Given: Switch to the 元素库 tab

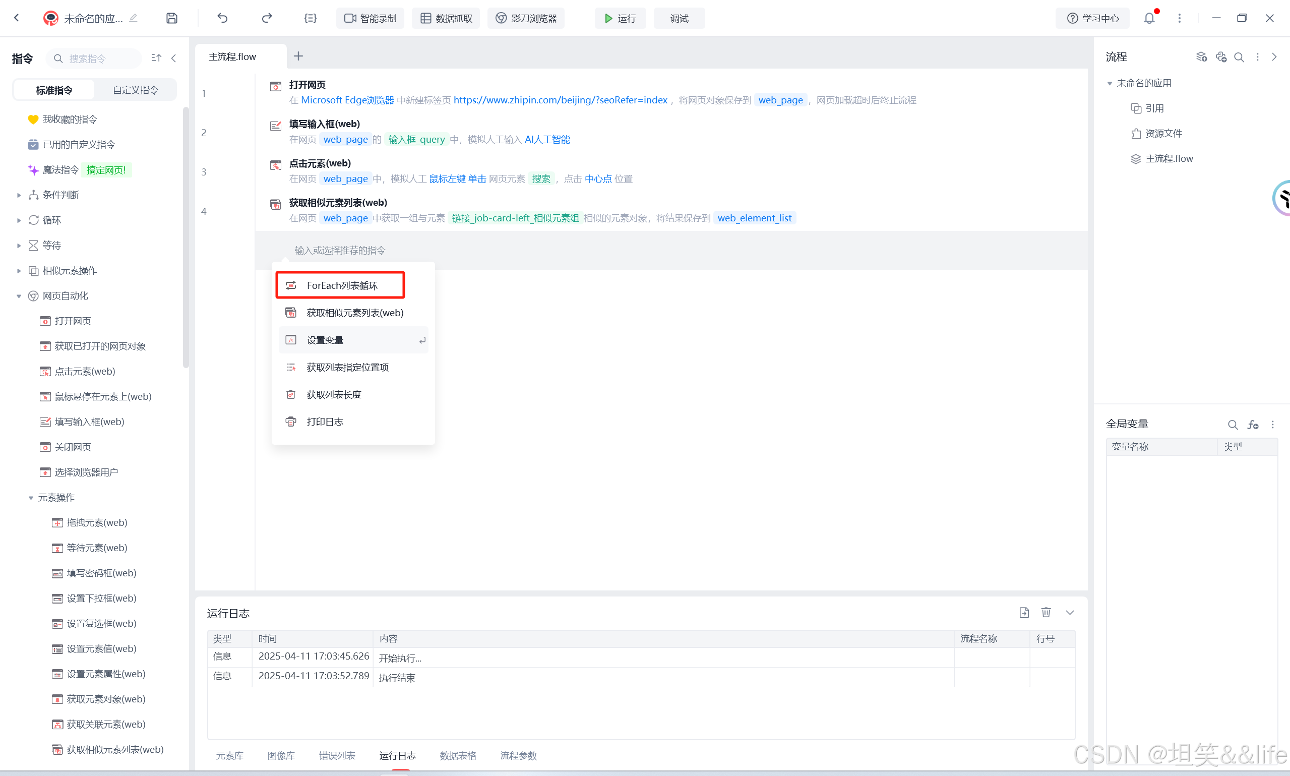Looking at the screenshot, I should tap(229, 756).
